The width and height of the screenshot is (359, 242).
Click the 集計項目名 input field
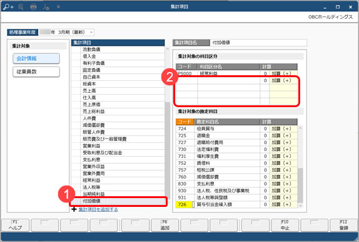tap(258, 43)
